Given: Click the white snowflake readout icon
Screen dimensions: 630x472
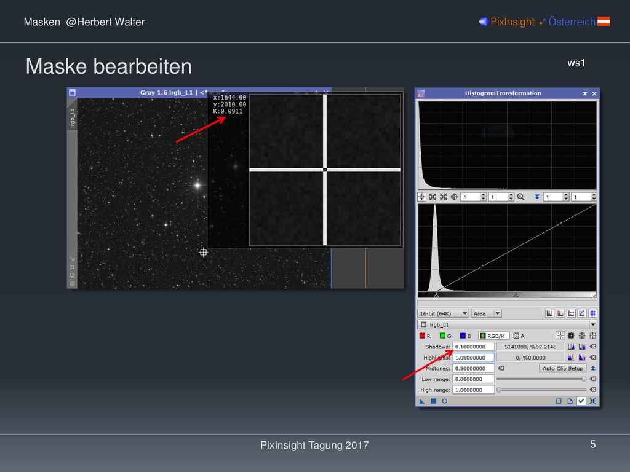Looking at the screenshot, I should [x=560, y=336].
